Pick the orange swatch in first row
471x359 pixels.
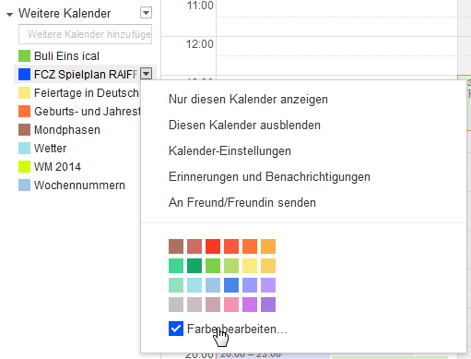coord(250,246)
